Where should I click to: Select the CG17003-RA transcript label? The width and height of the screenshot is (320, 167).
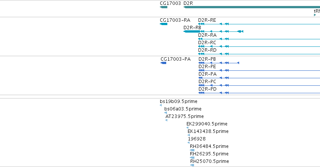[175, 20]
